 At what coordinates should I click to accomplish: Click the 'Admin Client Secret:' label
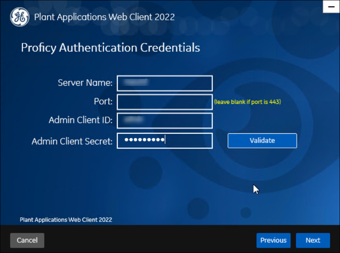(72, 141)
